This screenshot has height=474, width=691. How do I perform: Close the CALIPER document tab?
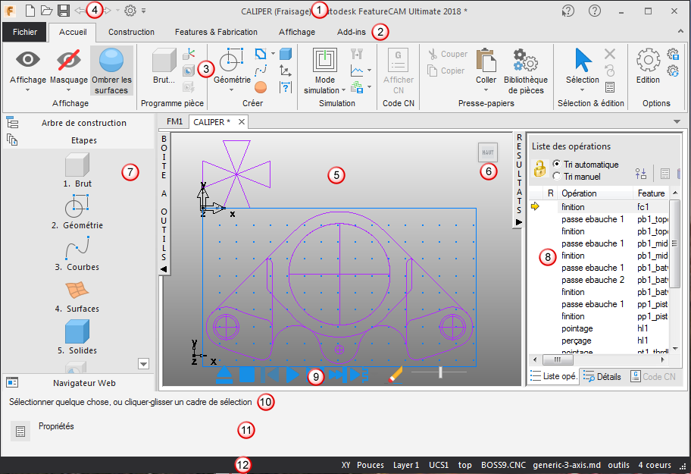(x=242, y=121)
